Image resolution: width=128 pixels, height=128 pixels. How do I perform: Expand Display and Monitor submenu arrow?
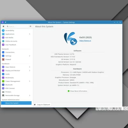click(29, 70)
